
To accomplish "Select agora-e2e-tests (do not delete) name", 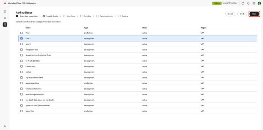I will 38,106.
